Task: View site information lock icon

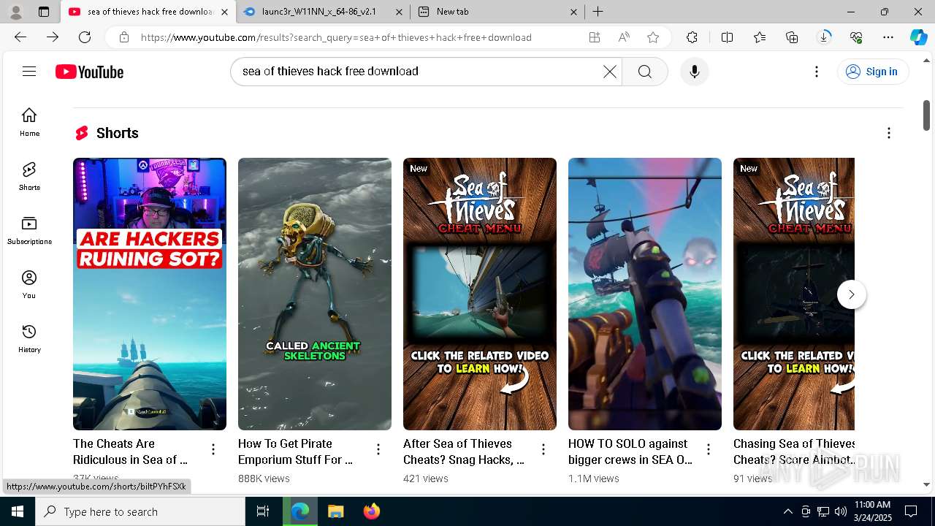Action: [x=124, y=37]
